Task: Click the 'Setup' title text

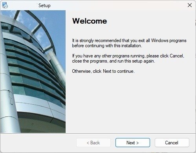Action: pyautogui.click(x=44, y=6)
